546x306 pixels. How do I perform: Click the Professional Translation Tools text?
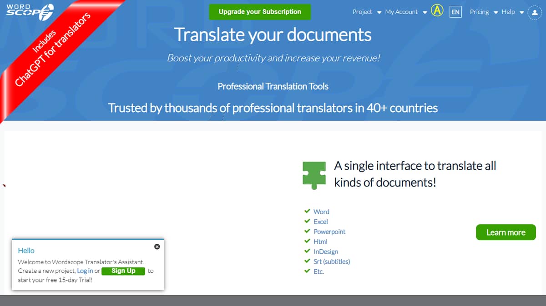[273, 86]
